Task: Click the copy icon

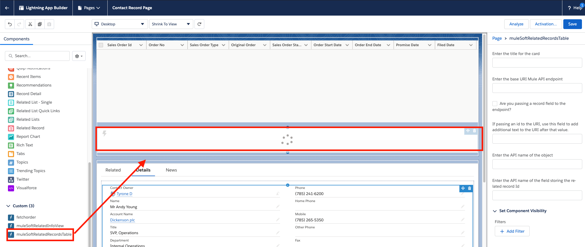Action: 40,24
